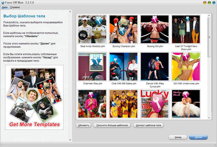
Task: Click the Face Off Max app icon in title bar
Action: point(3,3)
